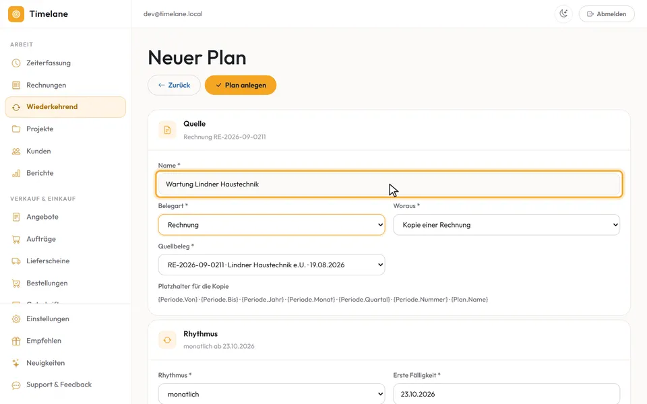Image resolution: width=647 pixels, height=404 pixels.
Task: Open the Rhythmus monatlich dropdown
Action: pos(272,394)
